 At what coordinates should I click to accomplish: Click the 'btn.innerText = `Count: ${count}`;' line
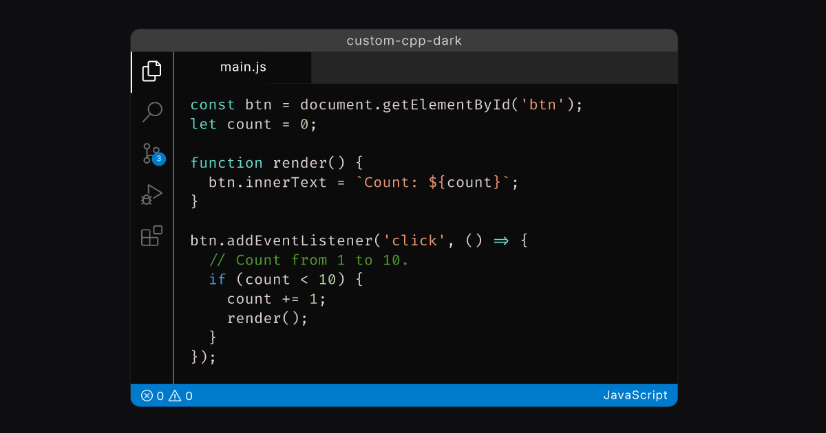(363, 183)
